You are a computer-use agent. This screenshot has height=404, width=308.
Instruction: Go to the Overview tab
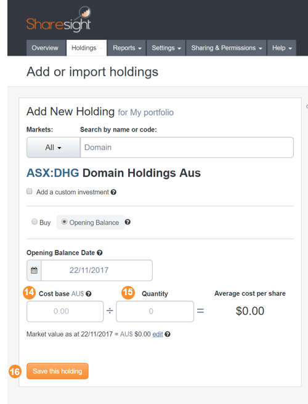(x=45, y=48)
